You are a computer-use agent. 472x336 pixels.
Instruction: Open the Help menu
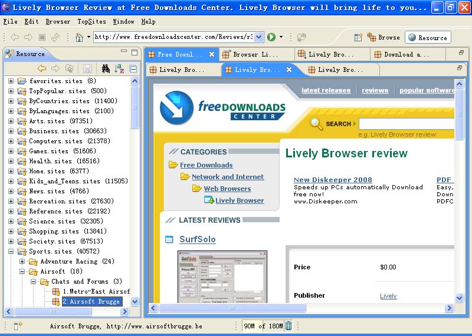pos(149,21)
